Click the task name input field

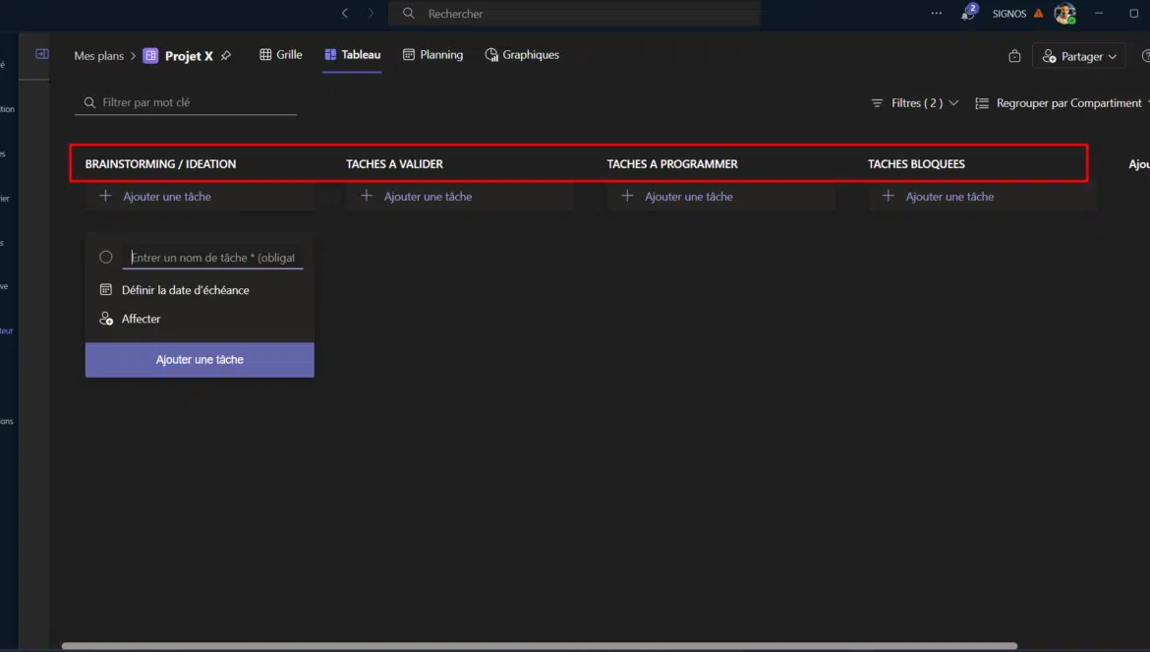pos(212,258)
